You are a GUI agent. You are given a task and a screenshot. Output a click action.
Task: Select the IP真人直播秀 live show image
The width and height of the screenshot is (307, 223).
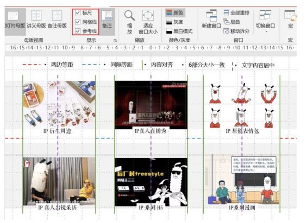coord(151,105)
